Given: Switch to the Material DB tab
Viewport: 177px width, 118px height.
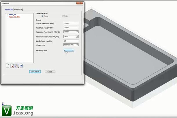Looking at the screenshot, I should [18, 10].
